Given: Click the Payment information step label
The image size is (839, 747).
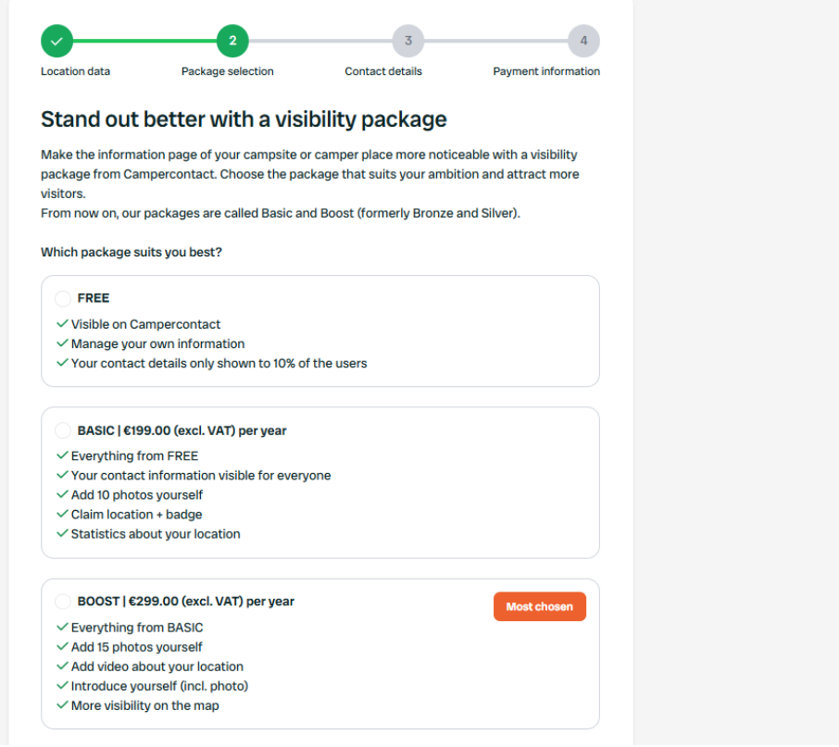Looking at the screenshot, I should (x=546, y=71).
